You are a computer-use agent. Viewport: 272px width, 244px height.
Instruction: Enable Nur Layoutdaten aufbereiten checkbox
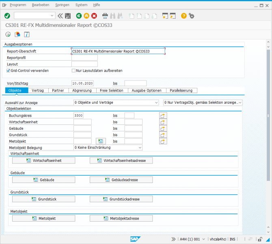coord(73,71)
